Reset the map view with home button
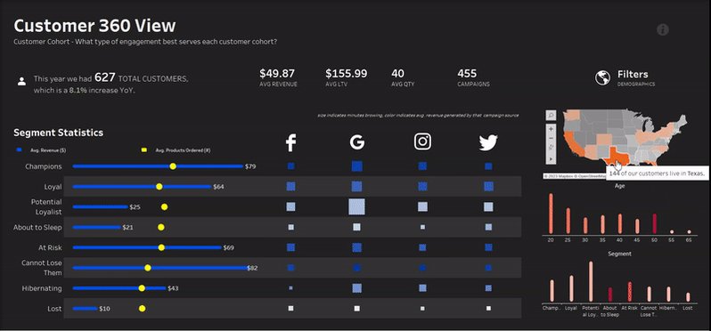 (551, 148)
